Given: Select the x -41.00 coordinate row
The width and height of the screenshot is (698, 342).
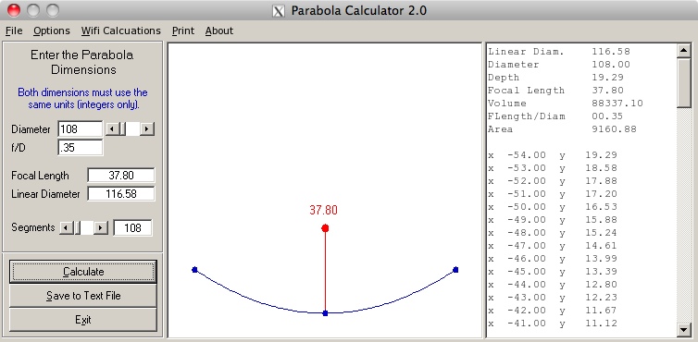Looking at the screenshot, I should pyautogui.click(x=553, y=323).
